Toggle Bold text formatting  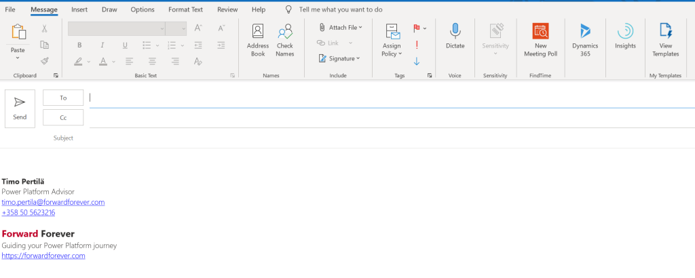pyautogui.click(x=79, y=45)
